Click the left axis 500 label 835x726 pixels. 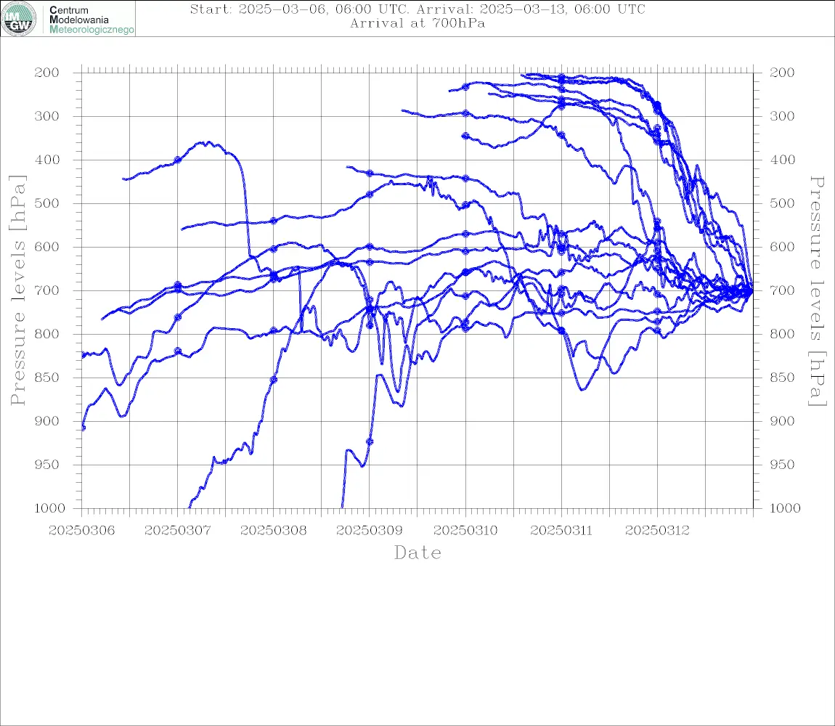46,203
